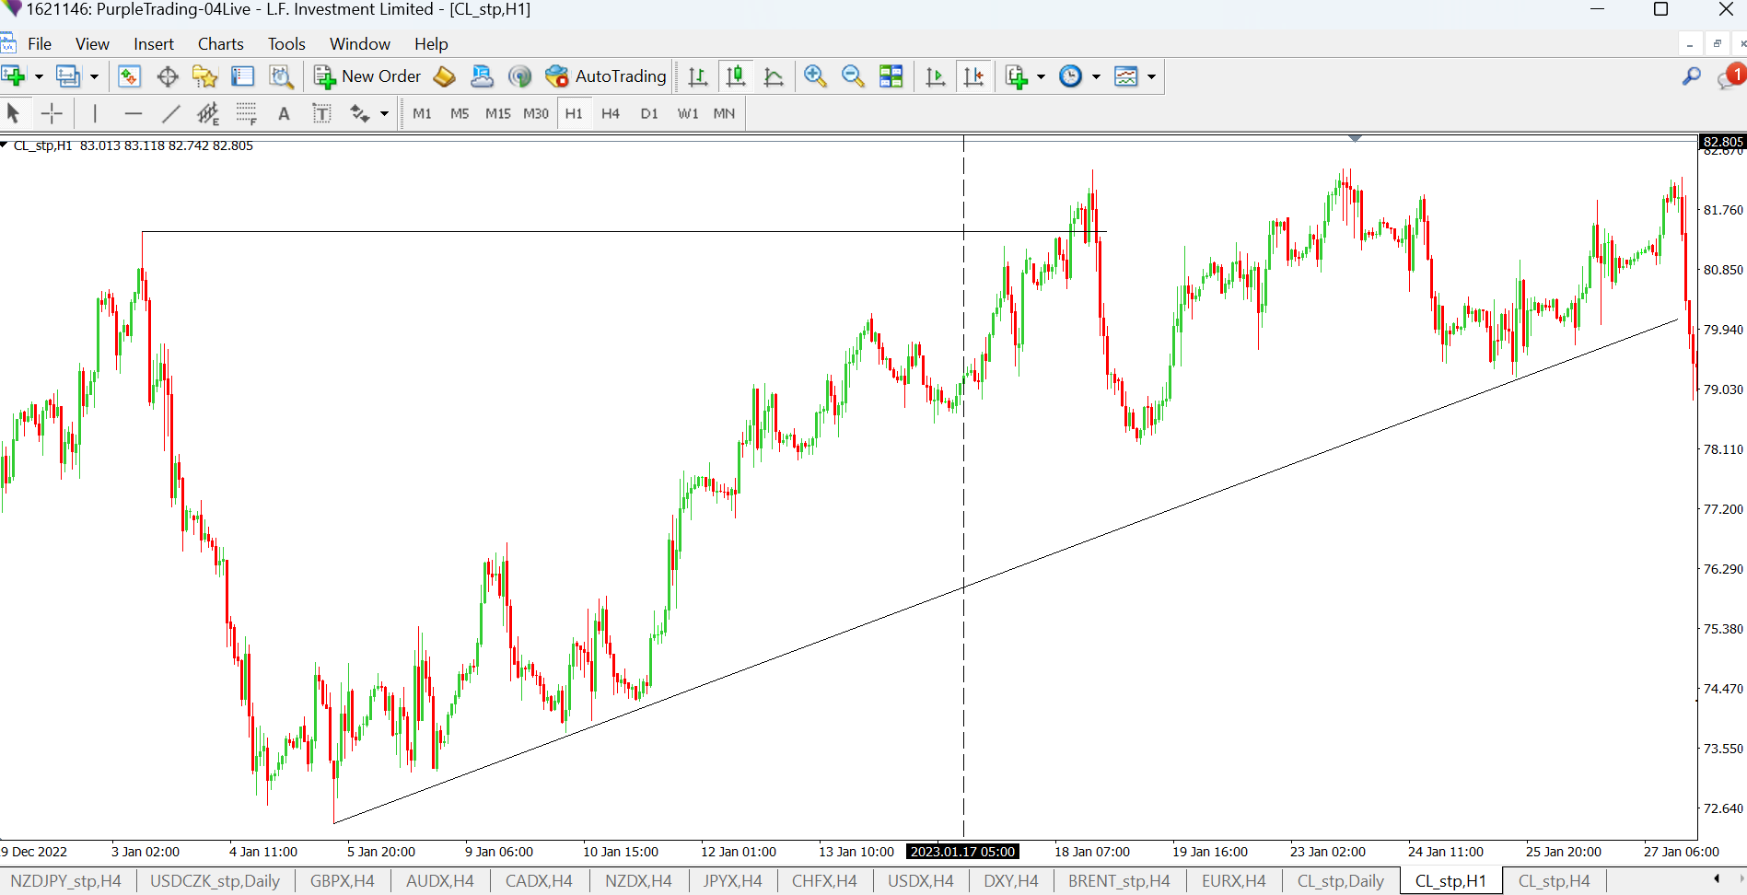Open the Charts menu
Viewport: 1747px width, 895px height.
(x=220, y=44)
